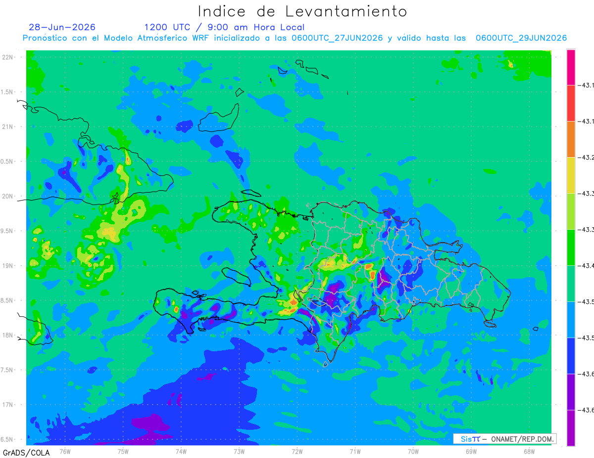
Task: Click the date 28-Jun-2026
Action: point(62,27)
